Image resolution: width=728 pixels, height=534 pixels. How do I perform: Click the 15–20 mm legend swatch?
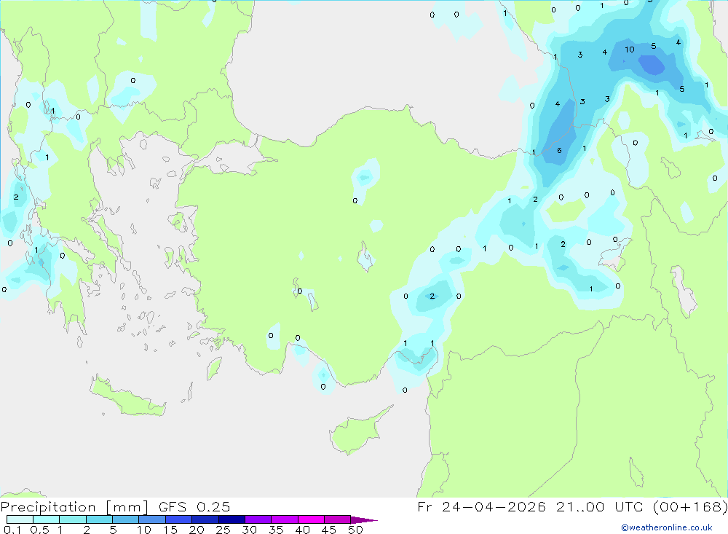pyautogui.click(x=179, y=519)
